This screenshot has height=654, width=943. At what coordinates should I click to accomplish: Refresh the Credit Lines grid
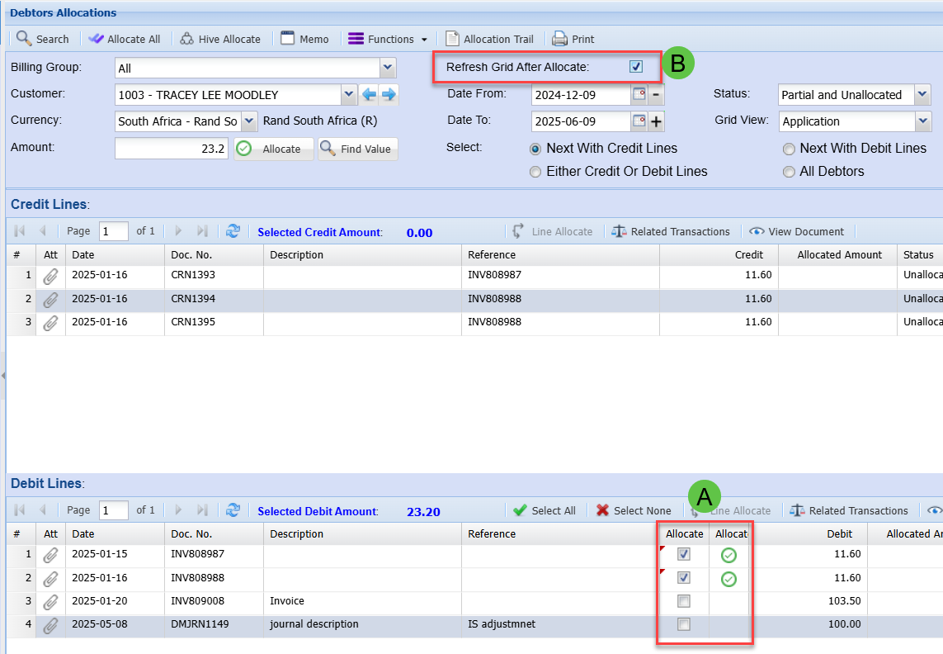233,231
